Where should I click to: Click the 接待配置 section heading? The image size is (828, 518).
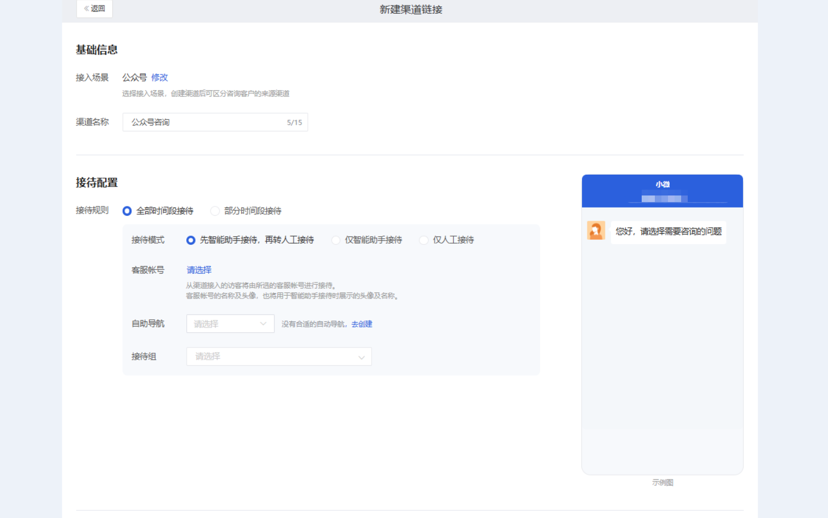96,183
